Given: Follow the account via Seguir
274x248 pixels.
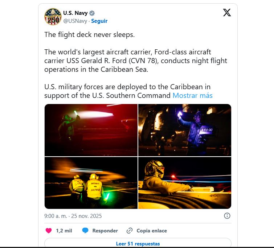Looking at the screenshot, I should [x=99, y=21].
